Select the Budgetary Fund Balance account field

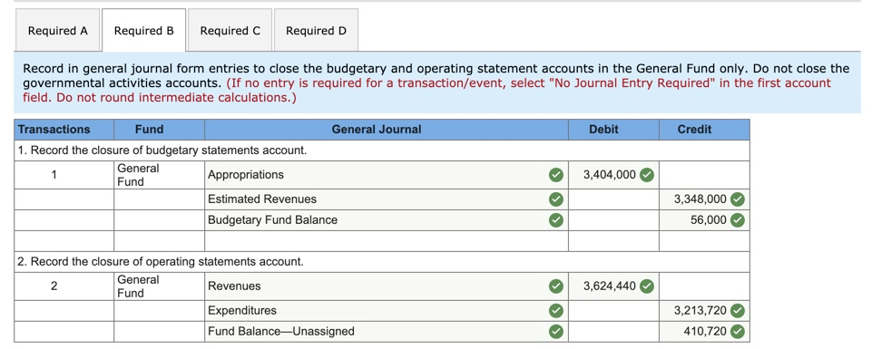tap(386, 220)
